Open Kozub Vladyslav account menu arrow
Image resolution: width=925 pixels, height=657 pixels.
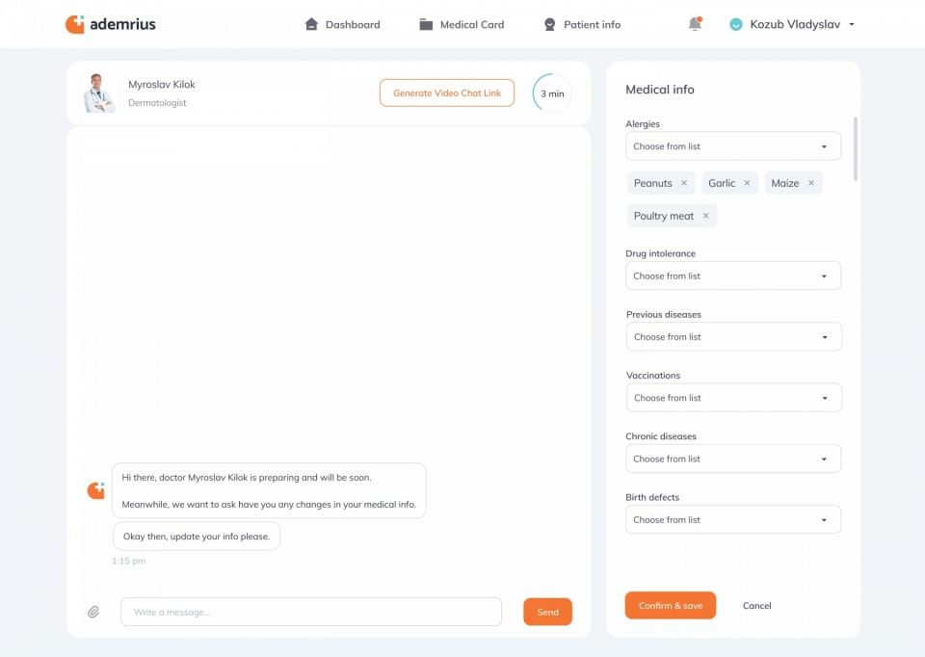pos(852,25)
